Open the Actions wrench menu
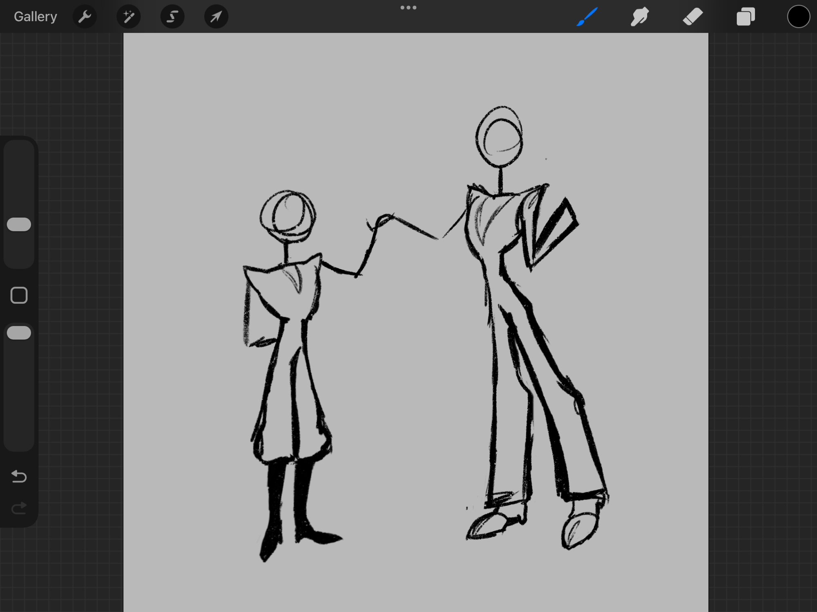Viewport: 817px width, 612px height. [85, 16]
